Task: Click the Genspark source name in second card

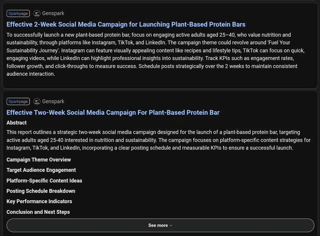Action: [x=53, y=101]
